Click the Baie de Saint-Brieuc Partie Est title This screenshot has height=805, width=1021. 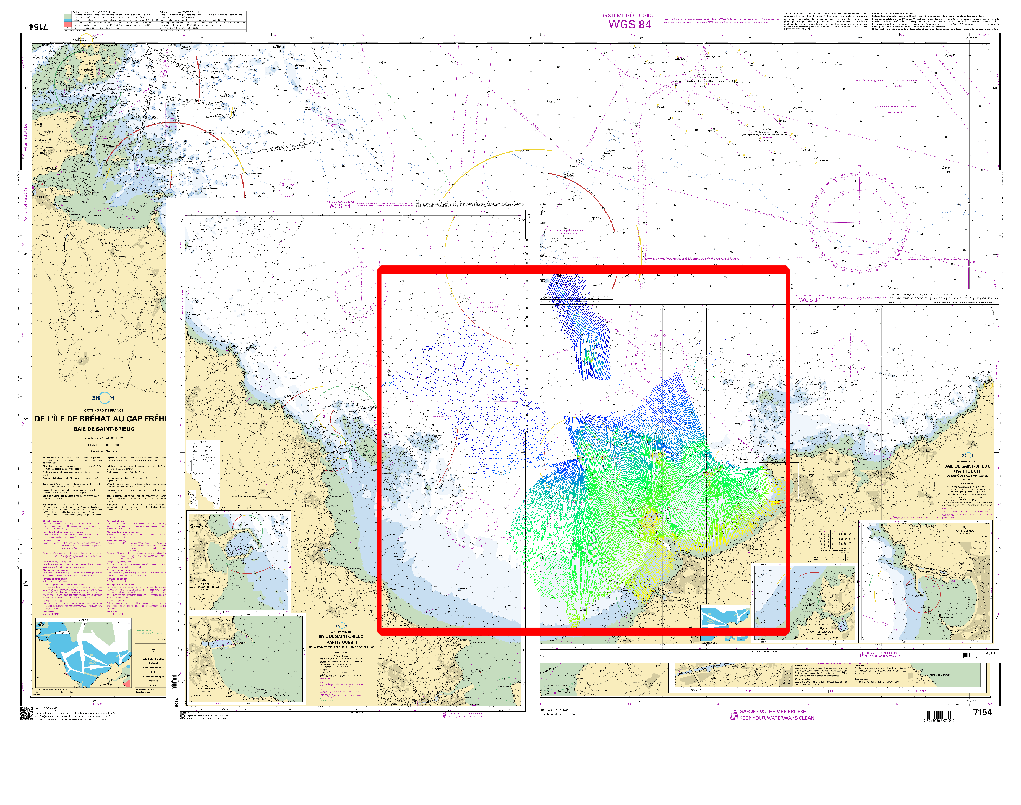[x=967, y=468]
